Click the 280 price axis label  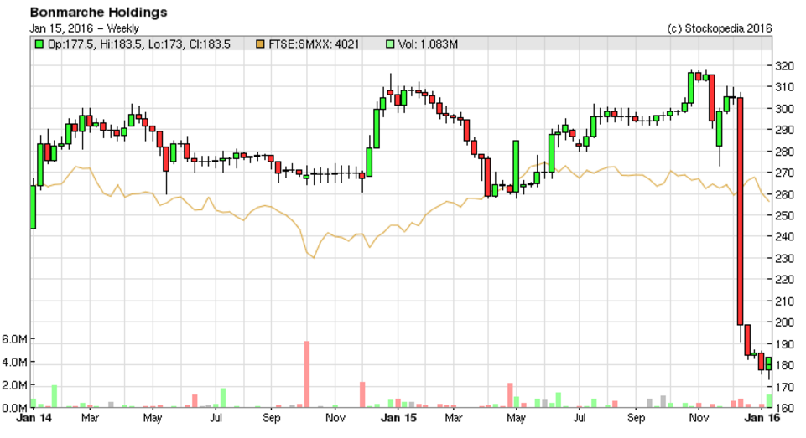(x=785, y=152)
